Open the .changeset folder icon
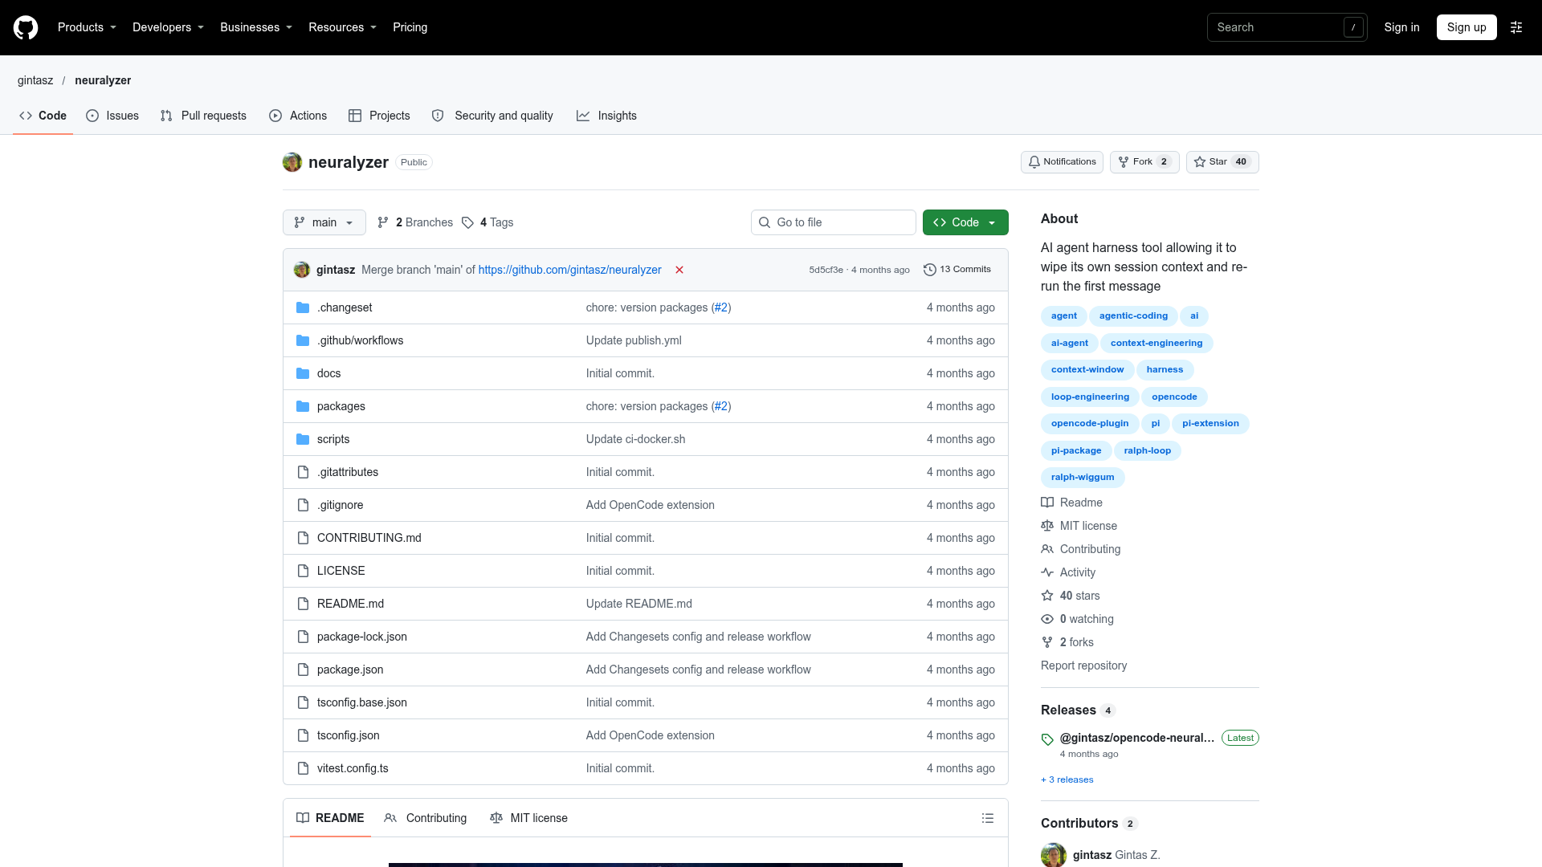1542x867 pixels. (x=303, y=307)
